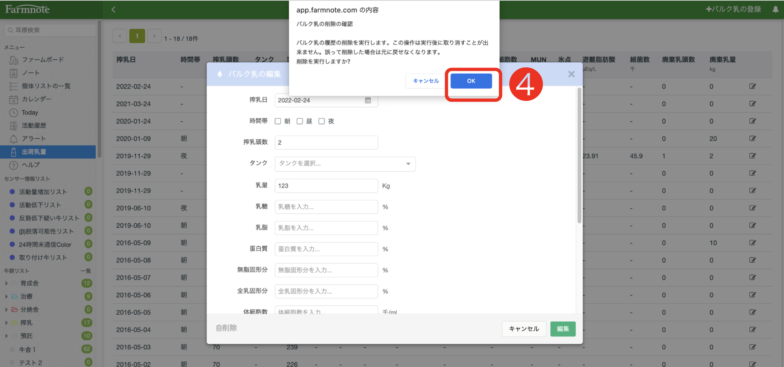
Task: Select page 1 in pagination
Action: point(137,36)
